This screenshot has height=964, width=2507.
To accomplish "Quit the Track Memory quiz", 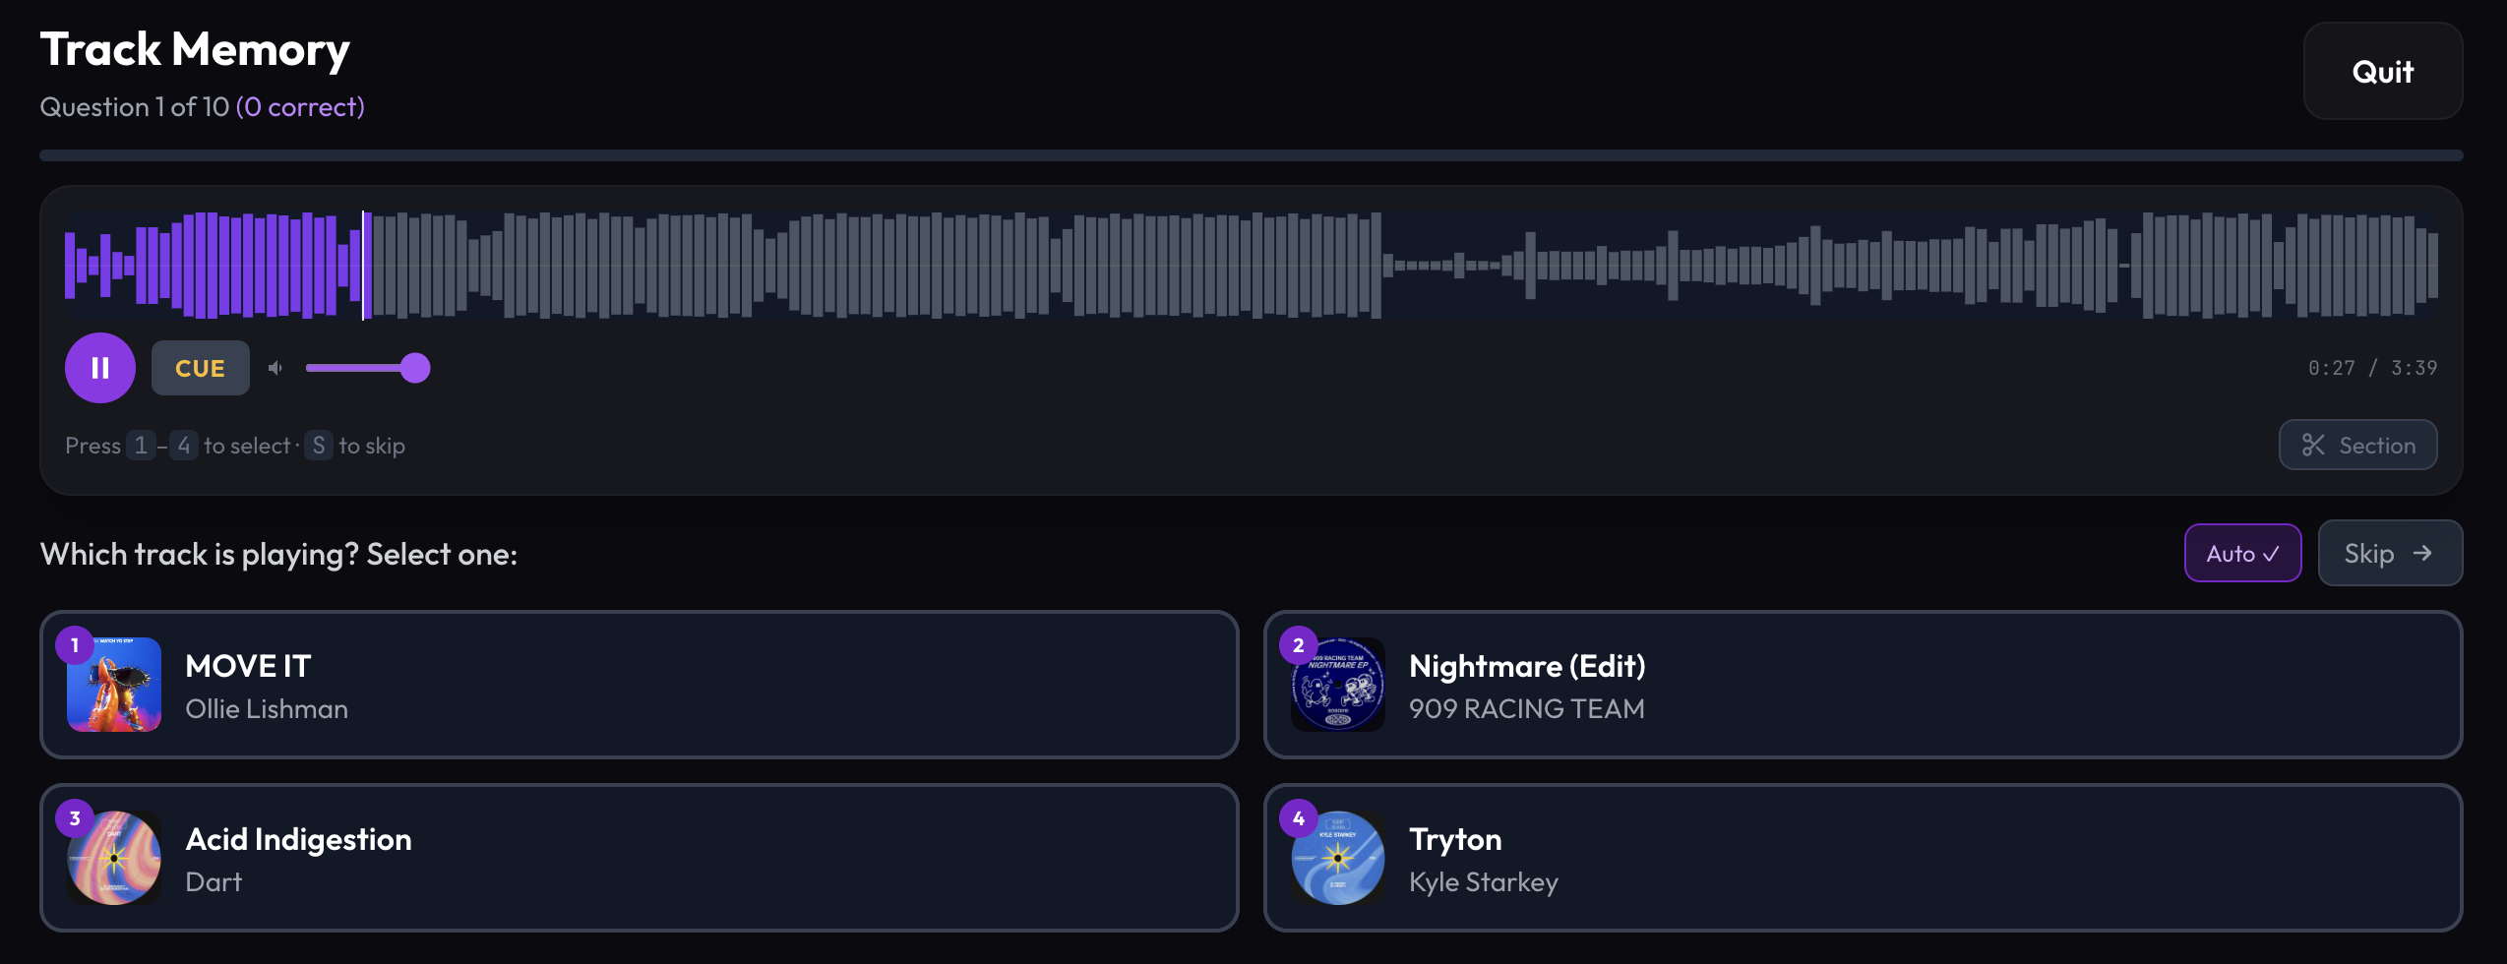I will [2382, 72].
